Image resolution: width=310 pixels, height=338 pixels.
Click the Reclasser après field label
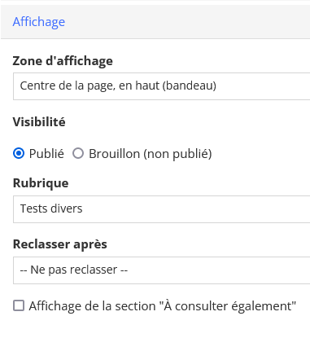[x=60, y=244]
